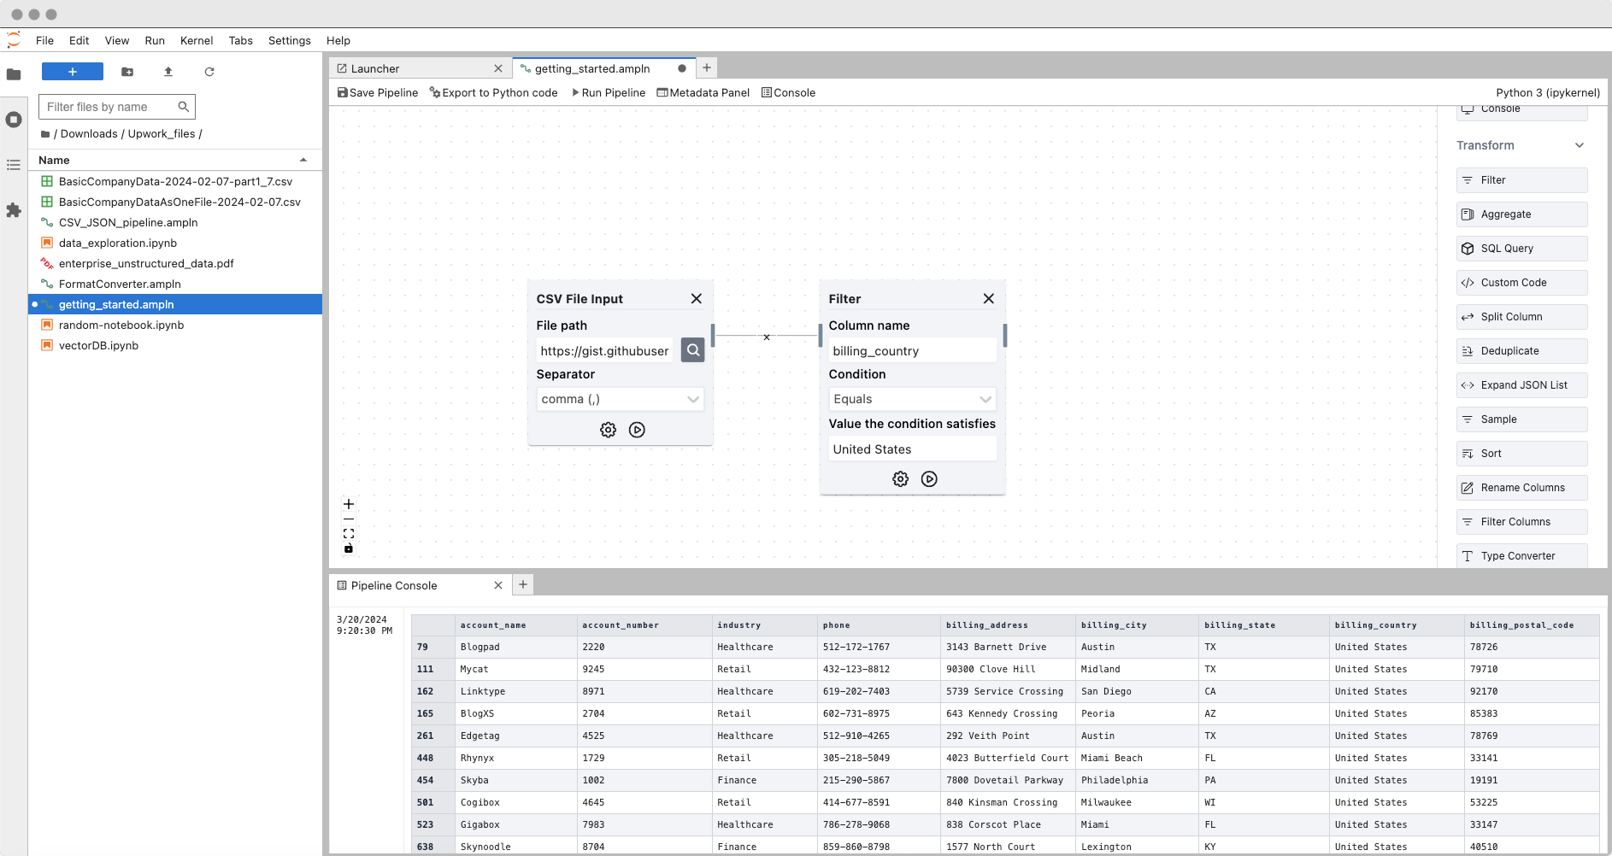Click the upload files icon
The height and width of the screenshot is (856, 1612).
point(168,72)
